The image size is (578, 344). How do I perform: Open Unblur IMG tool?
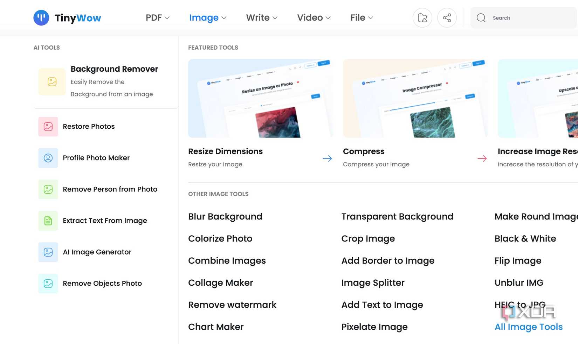(x=519, y=283)
